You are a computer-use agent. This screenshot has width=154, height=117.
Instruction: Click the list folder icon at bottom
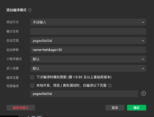click(33, 116)
